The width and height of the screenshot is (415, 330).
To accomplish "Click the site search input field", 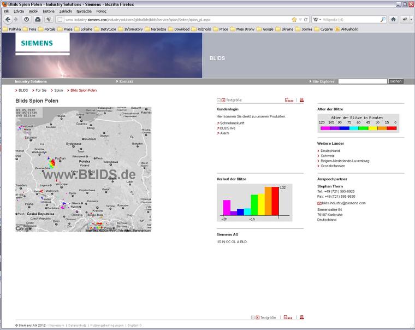I will pos(363,81).
